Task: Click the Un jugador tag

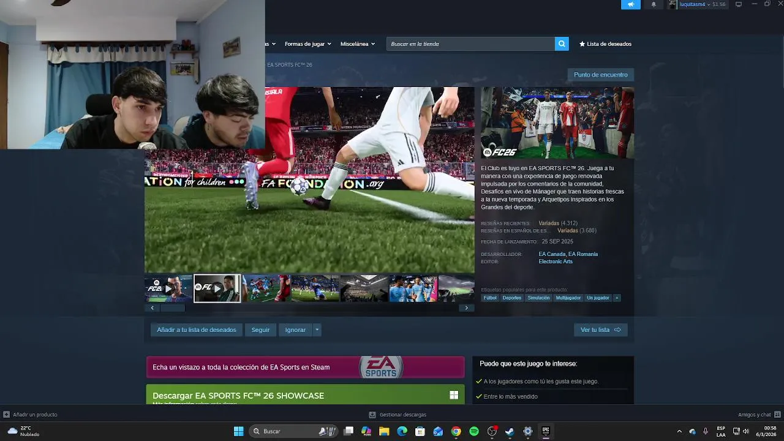Action: point(598,298)
